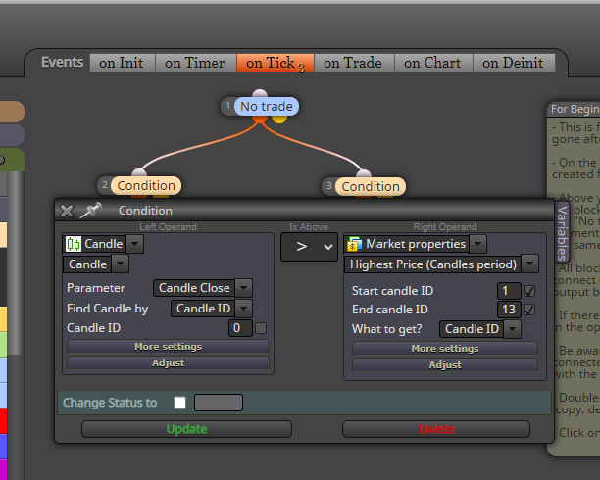Click More settings in Right Operand
The width and height of the screenshot is (600, 480).
click(445, 349)
